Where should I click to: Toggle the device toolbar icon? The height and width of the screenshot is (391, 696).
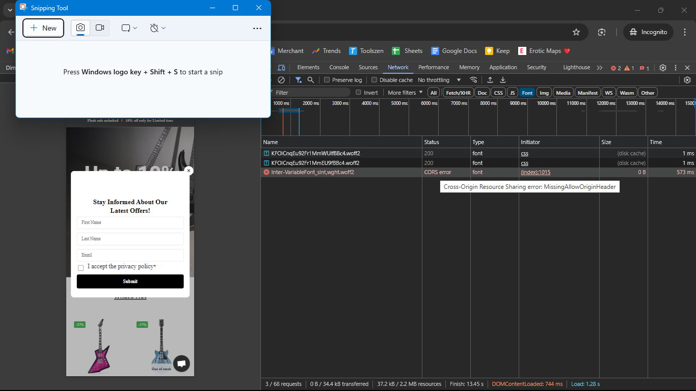click(x=281, y=68)
